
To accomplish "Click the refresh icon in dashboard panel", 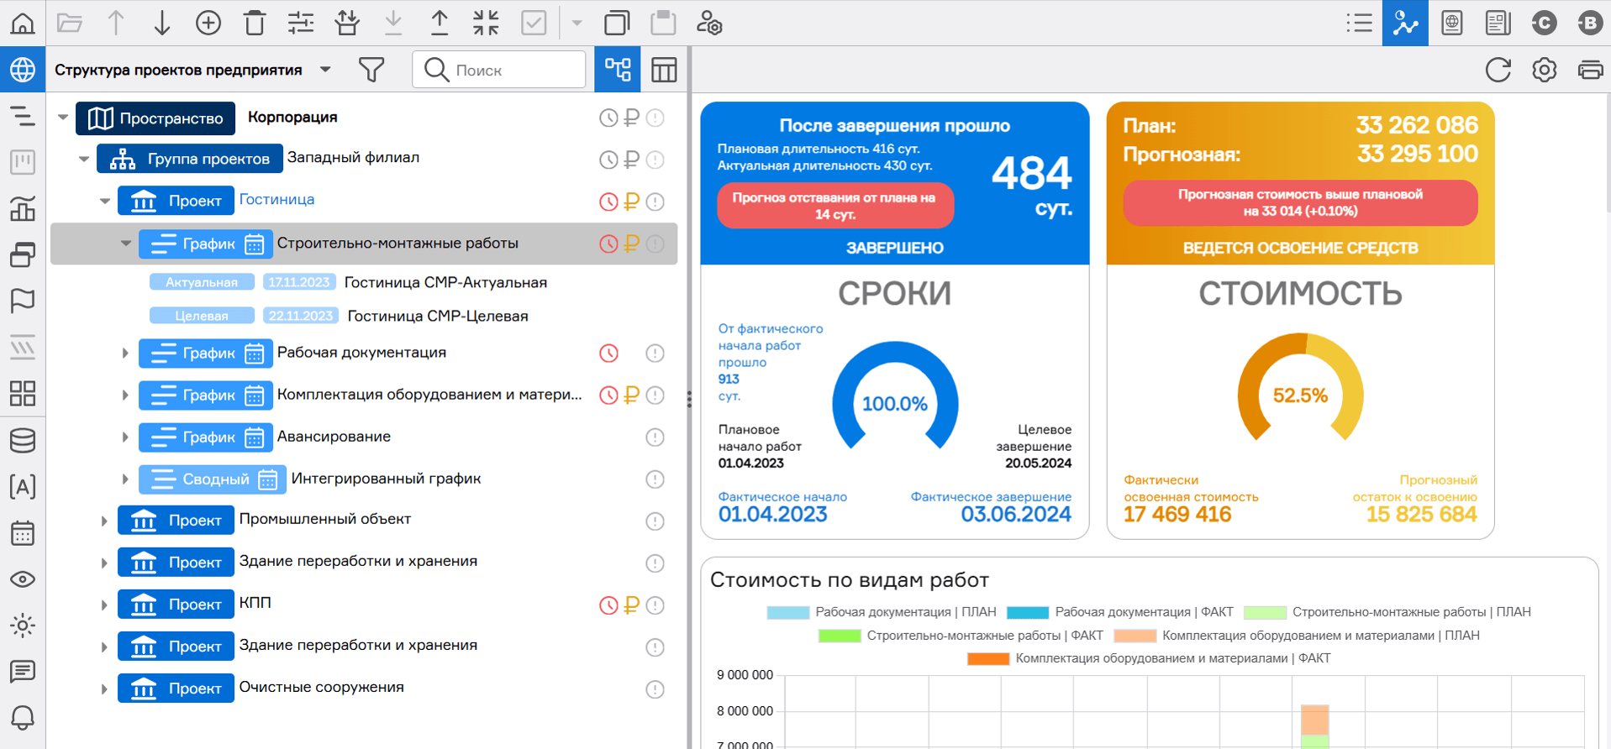I will point(1498,70).
